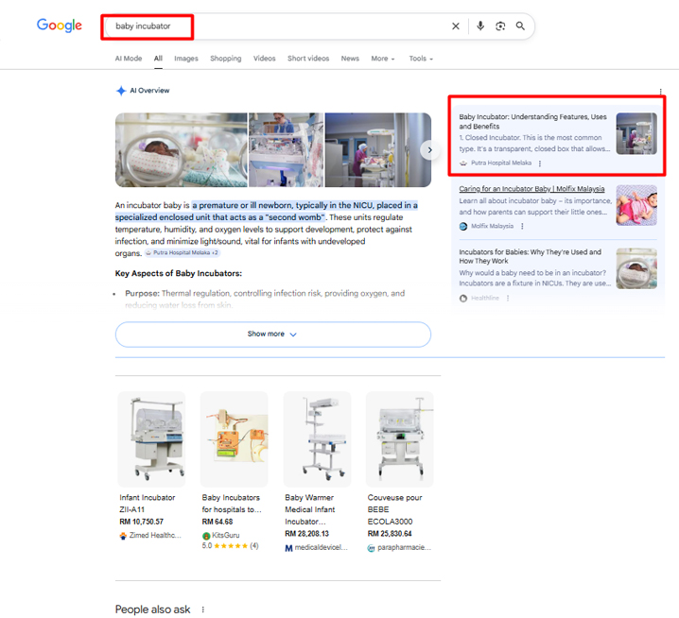This screenshot has height=618, width=679.
Task: Click the People also ask heading
Action: point(153,609)
